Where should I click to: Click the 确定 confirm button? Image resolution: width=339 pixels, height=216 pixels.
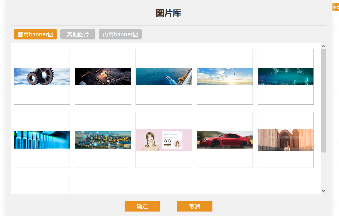[x=142, y=206]
